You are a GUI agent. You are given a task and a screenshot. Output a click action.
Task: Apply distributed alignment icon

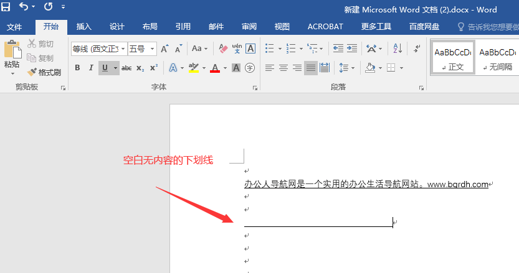pyautogui.click(x=325, y=68)
